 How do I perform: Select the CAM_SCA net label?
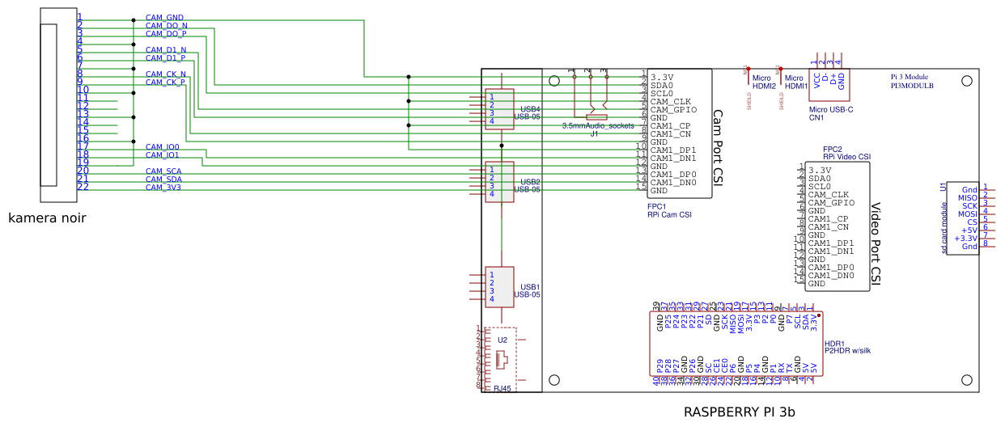(x=163, y=171)
